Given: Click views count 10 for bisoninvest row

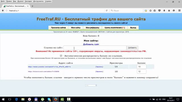Looking at the screenshot, I should click(116, 71).
